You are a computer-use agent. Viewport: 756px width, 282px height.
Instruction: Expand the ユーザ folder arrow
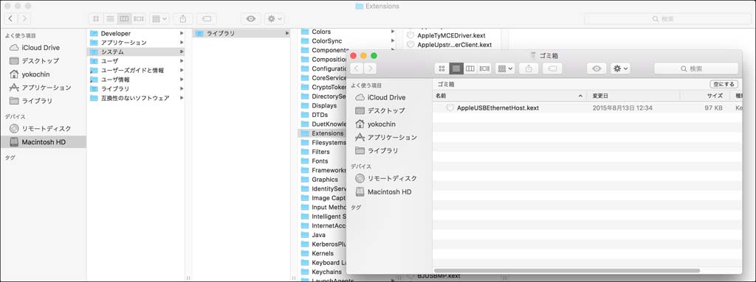(182, 61)
